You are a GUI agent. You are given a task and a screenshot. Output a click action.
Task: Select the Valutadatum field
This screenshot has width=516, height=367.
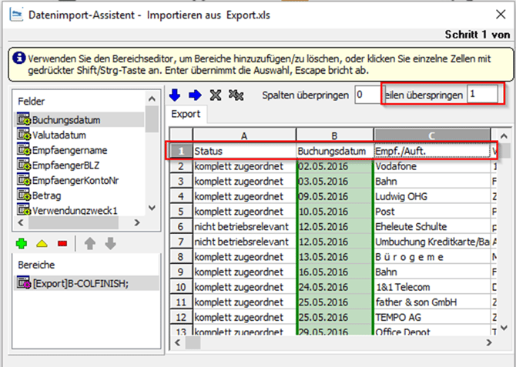59,135
